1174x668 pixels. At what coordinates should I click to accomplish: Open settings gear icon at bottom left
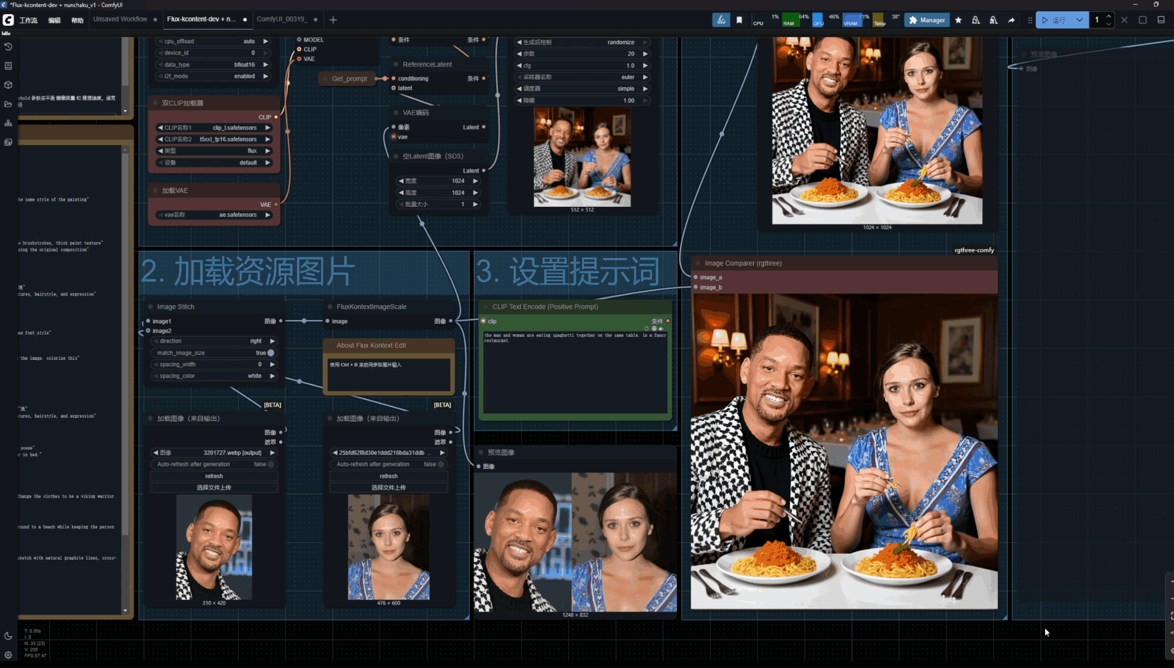pyautogui.click(x=8, y=655)
